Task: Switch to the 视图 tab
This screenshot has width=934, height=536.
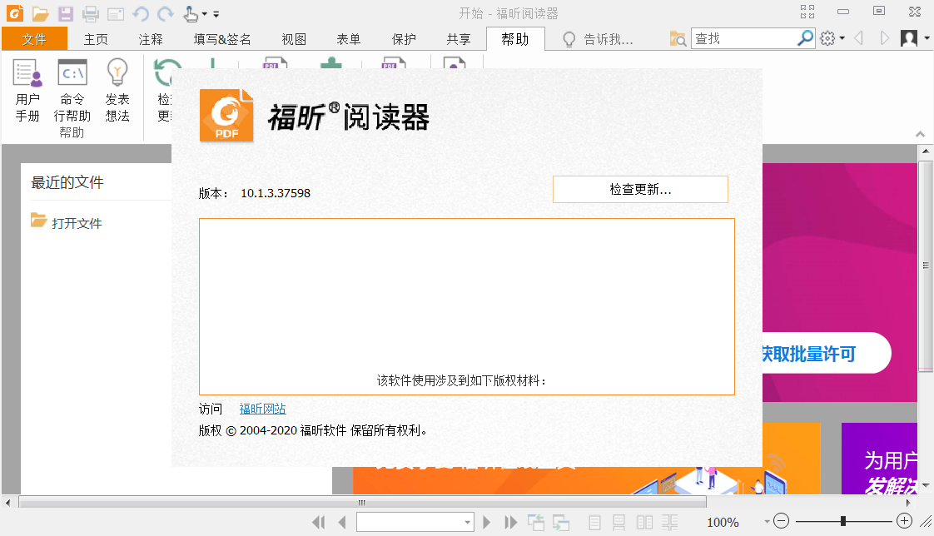Action: tap(294, 39)
